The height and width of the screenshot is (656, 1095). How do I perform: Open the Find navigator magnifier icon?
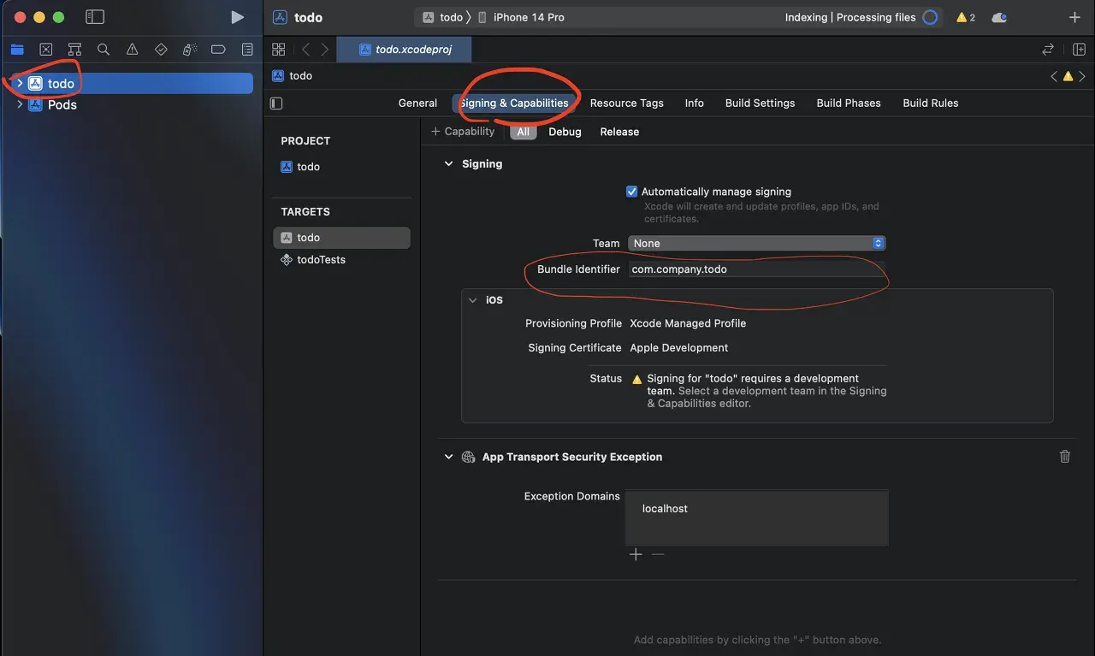click(x=104, y=50)
